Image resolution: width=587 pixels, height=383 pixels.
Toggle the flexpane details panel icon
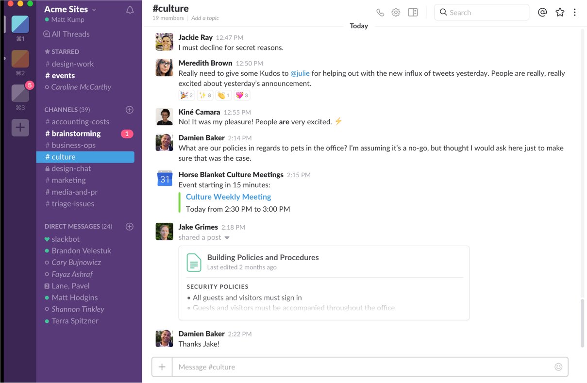(x=413, y=12)
